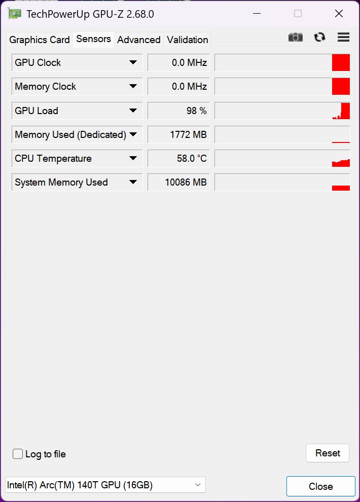This screenshot has width=360, height=502.
Task: Click the CPU Temperature 58.0 °C value
Action: coord(178,158)
